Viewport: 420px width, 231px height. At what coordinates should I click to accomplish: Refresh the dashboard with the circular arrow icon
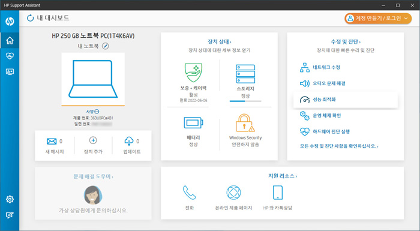30,18
